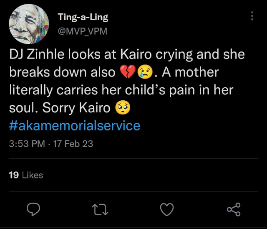Click the pleading face emoji
This screenshot has height=229, width=267.
[122, 108]
